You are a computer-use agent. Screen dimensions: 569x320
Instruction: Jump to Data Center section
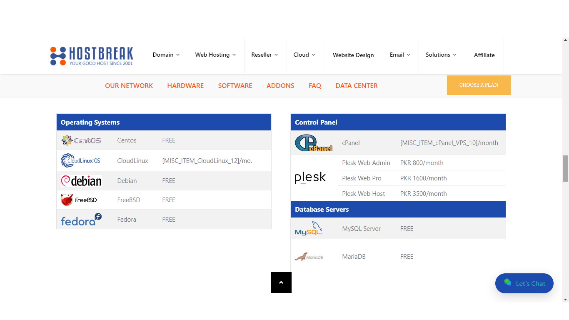click(x=357, y=86)
